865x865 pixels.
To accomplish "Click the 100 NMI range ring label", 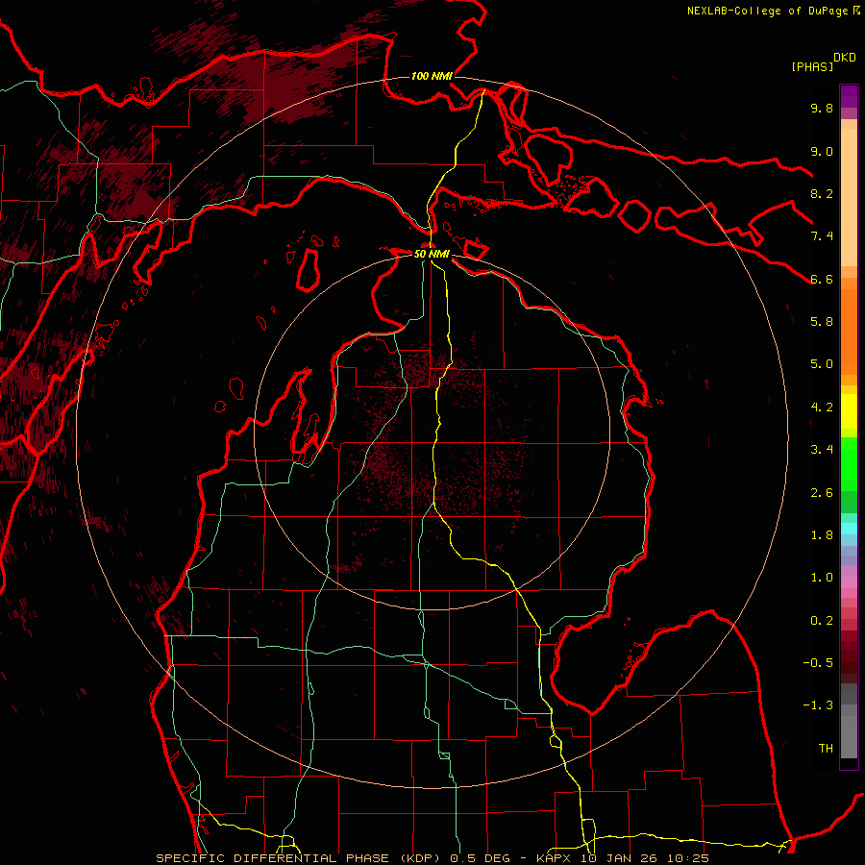I will [432, 76].
